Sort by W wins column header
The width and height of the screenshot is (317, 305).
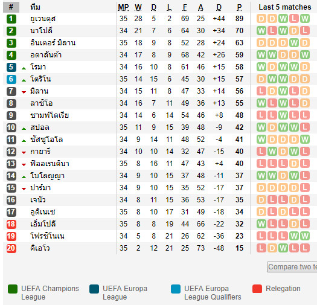[138, 7]
